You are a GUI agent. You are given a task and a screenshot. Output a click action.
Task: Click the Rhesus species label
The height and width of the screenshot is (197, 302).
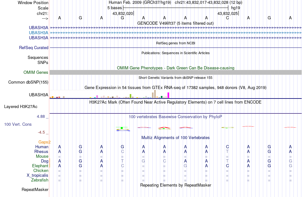pyautogui.click(x=41, y=151)
